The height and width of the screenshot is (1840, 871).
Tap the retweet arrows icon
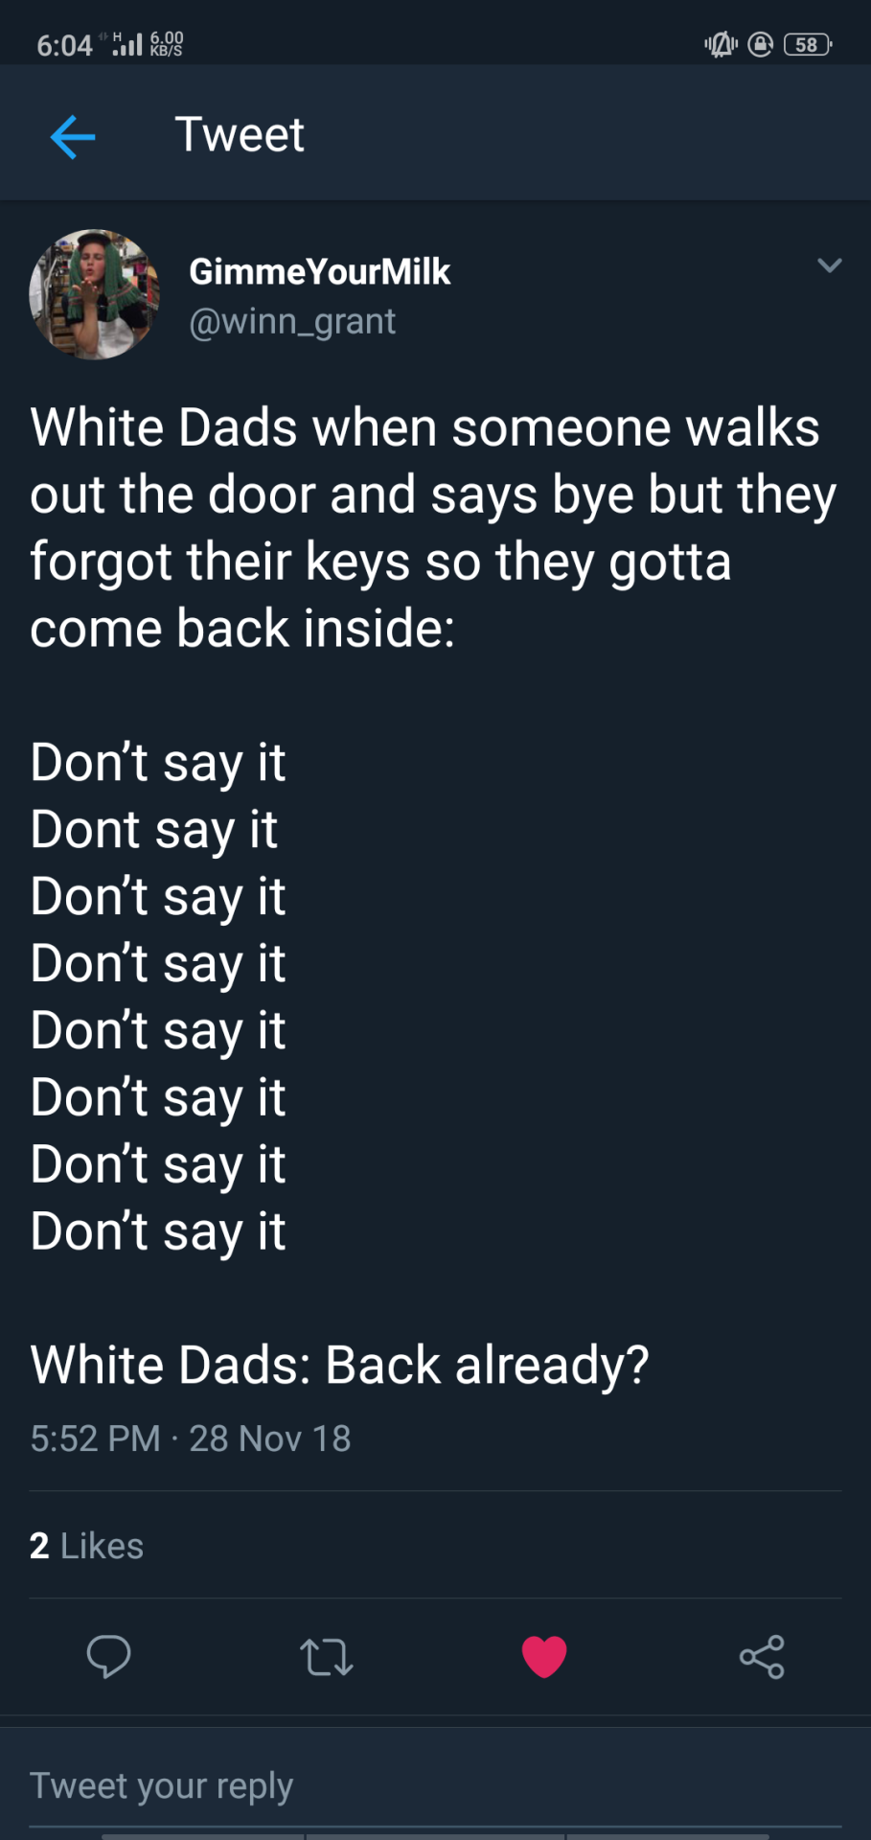(327, 1657)
